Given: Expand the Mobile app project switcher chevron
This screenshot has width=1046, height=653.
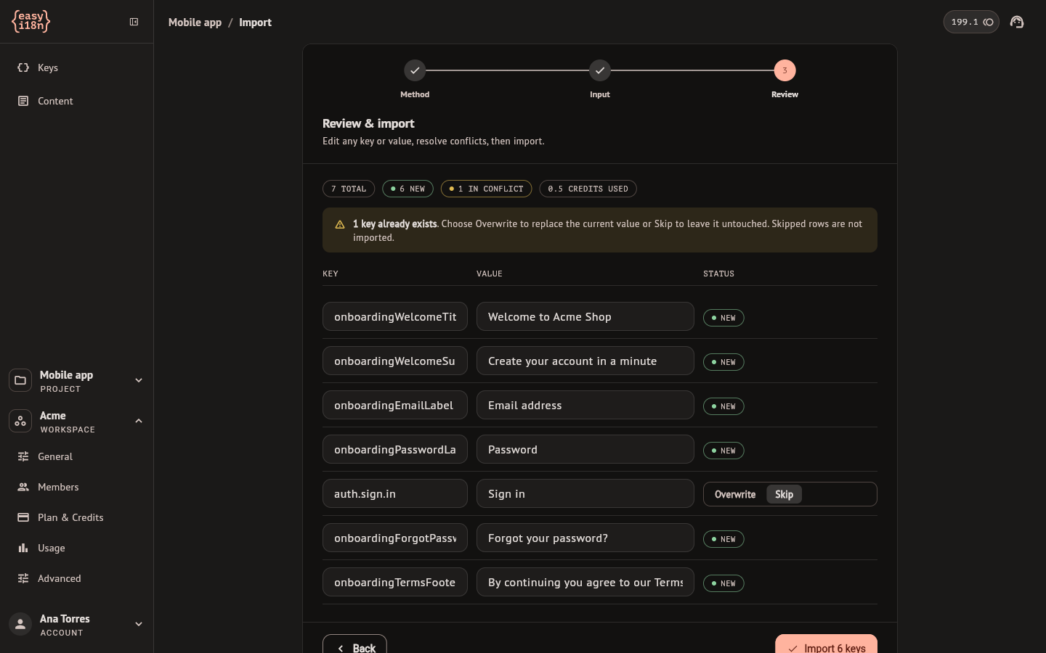Looking at the screenshot, I should [x=139, y=380].
